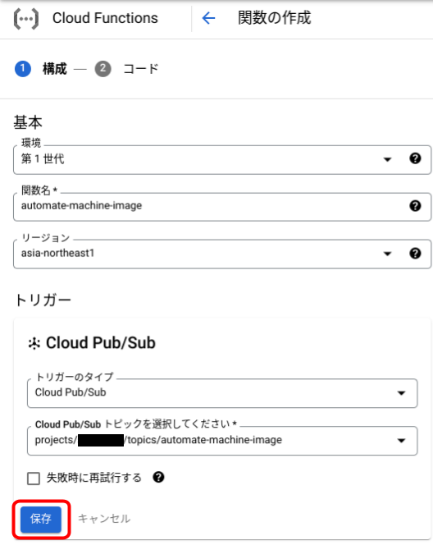Click the 失敗時に再試行する label text
The width and height of the screenshot is (433, 545).
point(93,478)
